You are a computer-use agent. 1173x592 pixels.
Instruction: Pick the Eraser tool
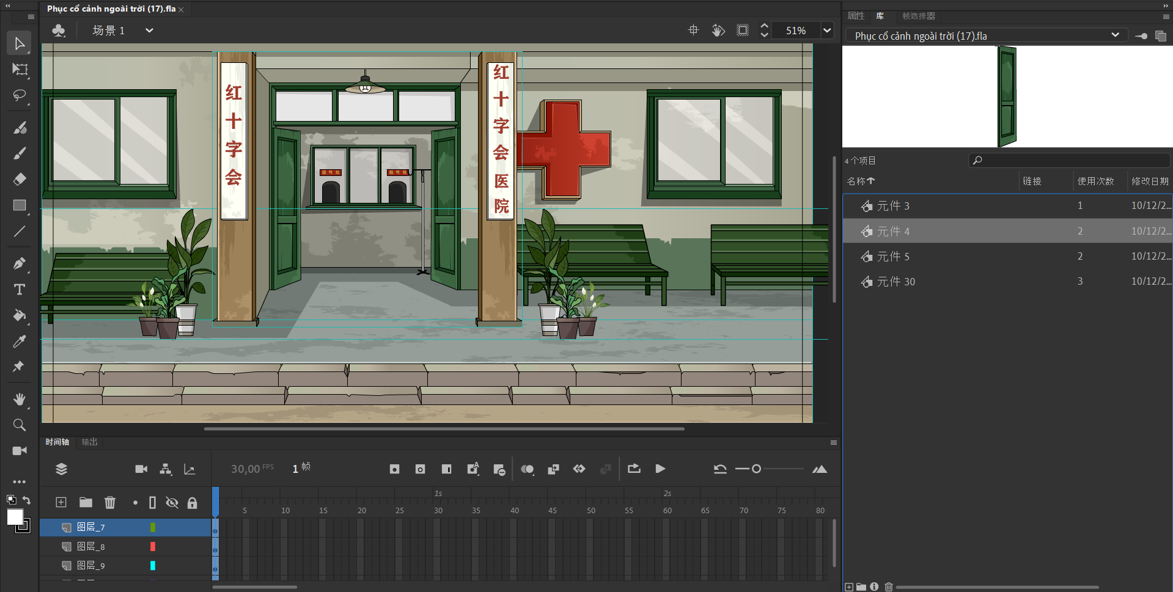tap(20, 179)
